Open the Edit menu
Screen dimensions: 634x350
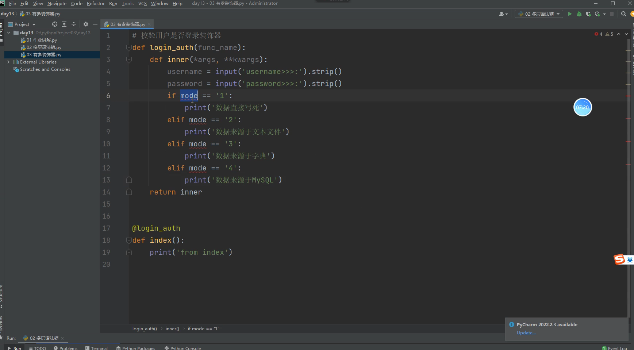[x=24, y=3]
